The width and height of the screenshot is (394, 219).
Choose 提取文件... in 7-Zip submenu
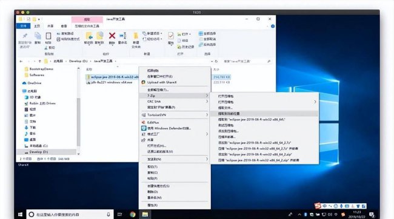(264, 108)
